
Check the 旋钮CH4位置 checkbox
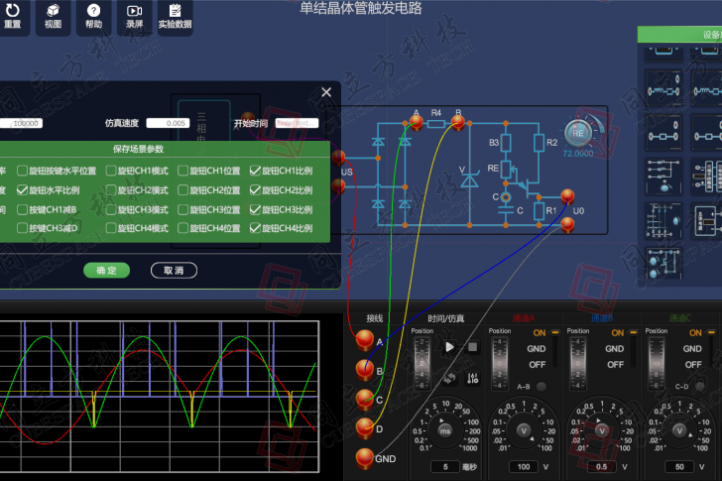coord(182,228)
